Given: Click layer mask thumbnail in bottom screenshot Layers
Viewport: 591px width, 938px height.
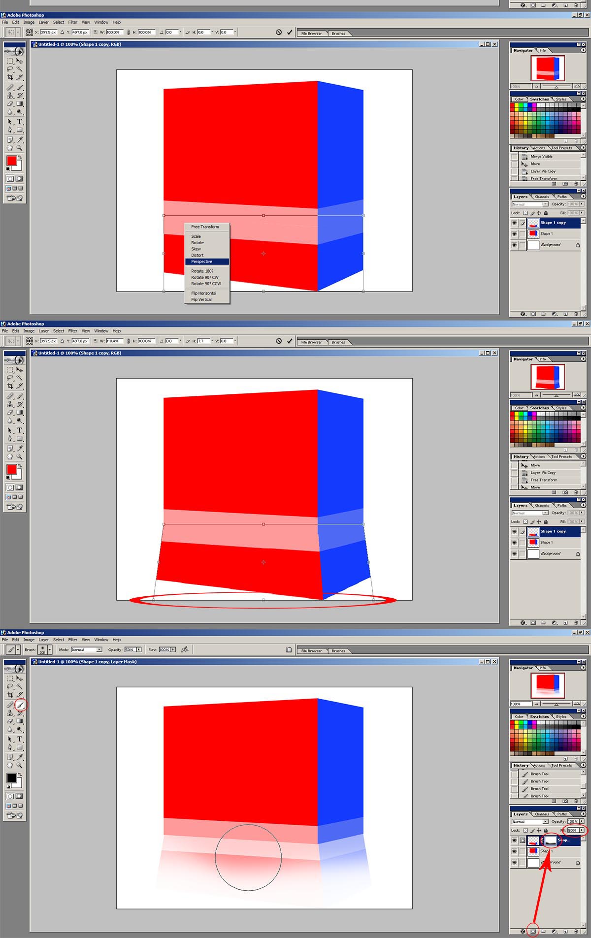Looking at the screenshot, I should [550, 840].
